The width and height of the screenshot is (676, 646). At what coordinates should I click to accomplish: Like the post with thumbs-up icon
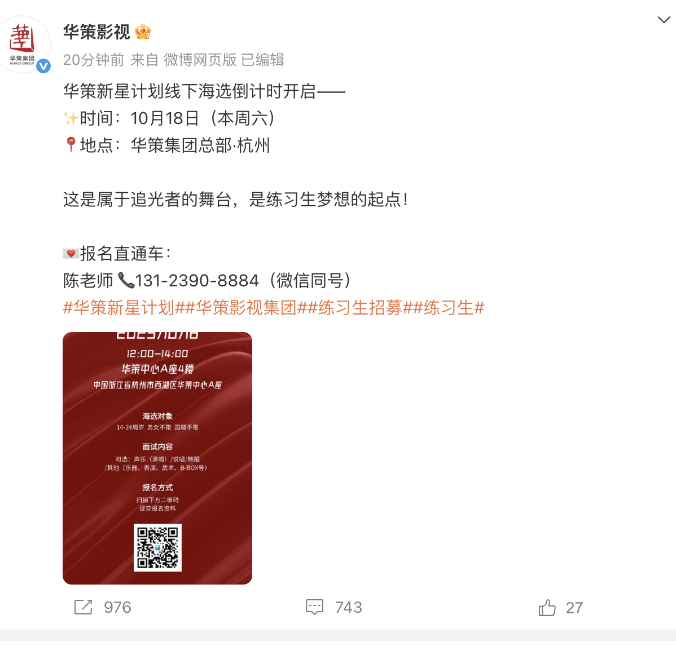pyautogui.click(x=547, y=608)
